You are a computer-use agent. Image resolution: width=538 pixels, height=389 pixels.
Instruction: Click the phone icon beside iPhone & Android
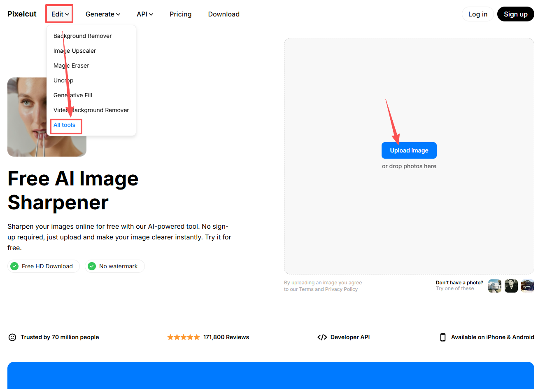pyautogui.click(x=443, y=337)
